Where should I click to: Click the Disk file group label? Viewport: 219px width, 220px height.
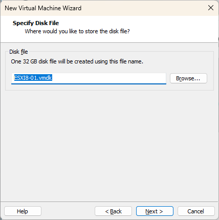[x=18, y=52]
